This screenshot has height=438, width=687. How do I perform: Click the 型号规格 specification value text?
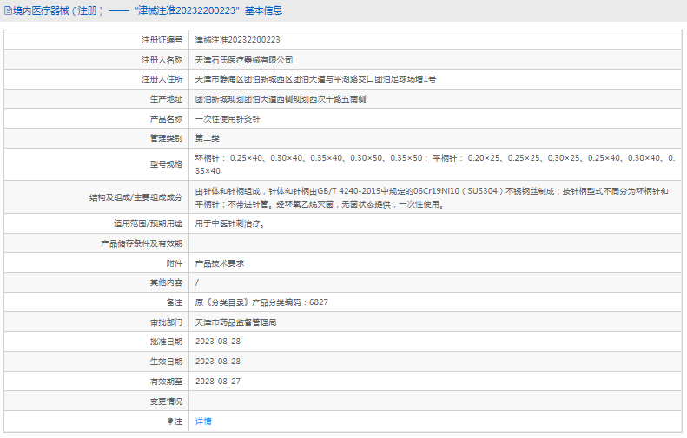pyautogui.click(x=435, y=164)
